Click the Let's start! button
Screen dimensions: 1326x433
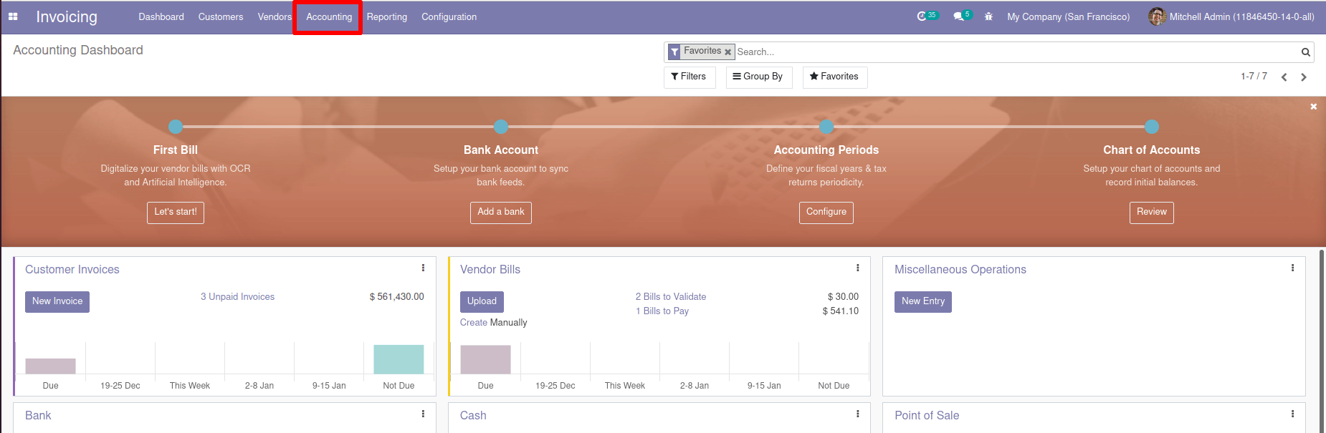coord(176,213)
